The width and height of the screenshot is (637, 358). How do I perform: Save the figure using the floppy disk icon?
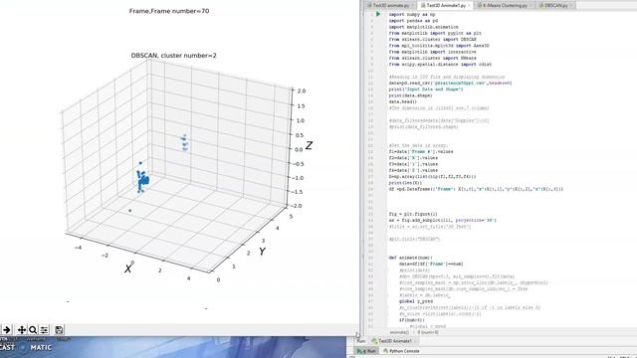click(59, 330)
